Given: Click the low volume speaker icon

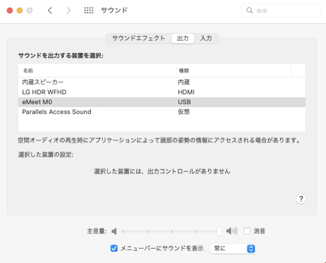Looking at the screenshot, I should click(114, 231).
